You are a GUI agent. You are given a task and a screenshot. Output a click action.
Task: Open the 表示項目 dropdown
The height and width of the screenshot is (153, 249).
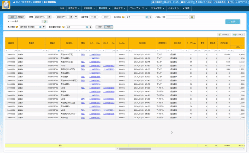44,27
